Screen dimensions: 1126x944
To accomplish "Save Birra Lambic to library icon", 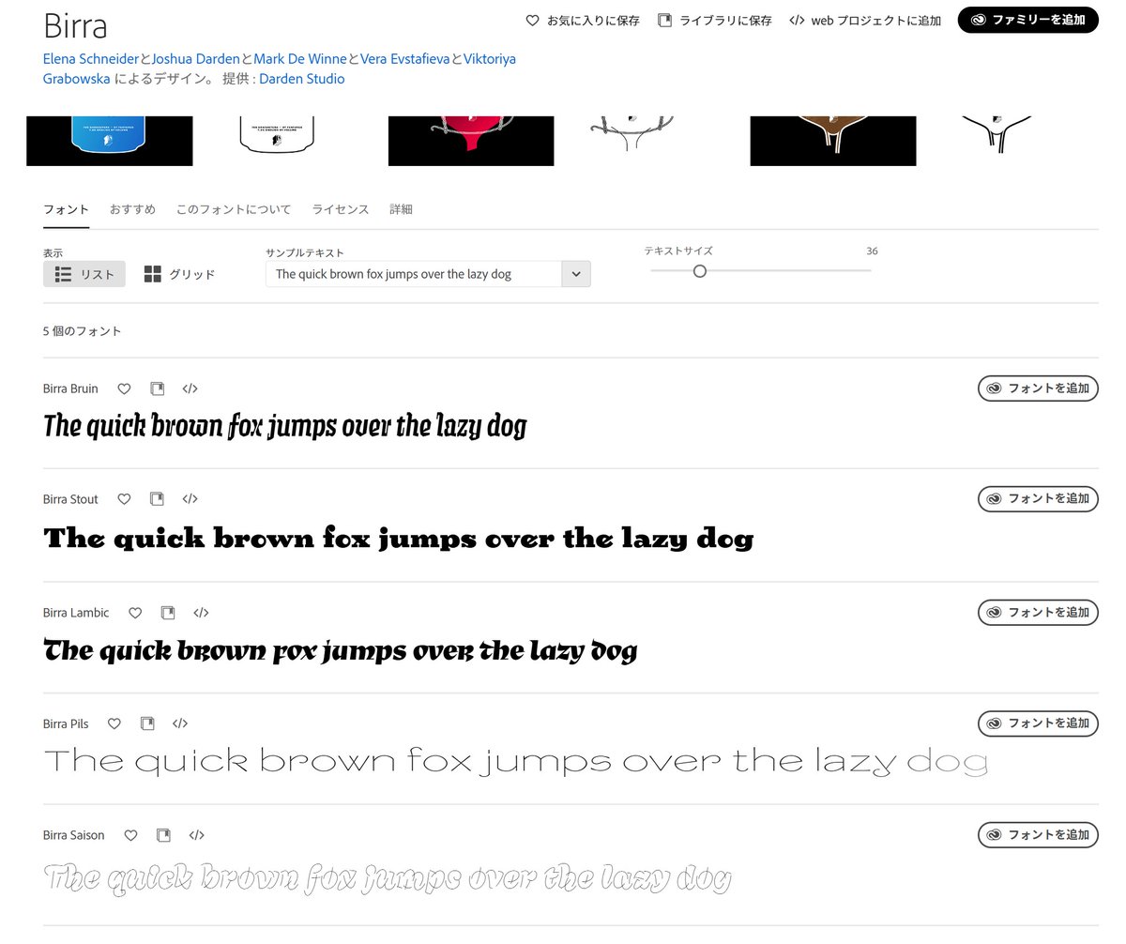I will 168,613.
